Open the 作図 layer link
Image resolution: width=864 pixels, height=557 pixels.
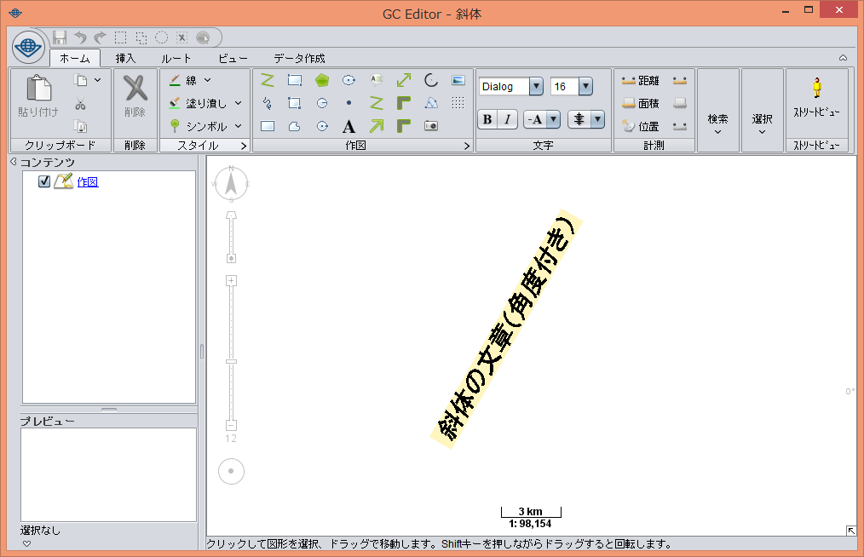tap(88, 181)
